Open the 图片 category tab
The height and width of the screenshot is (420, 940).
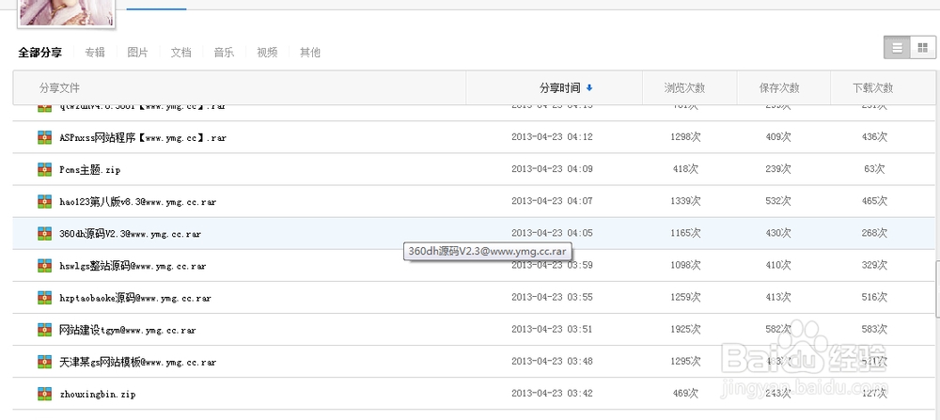click(137, 53)
